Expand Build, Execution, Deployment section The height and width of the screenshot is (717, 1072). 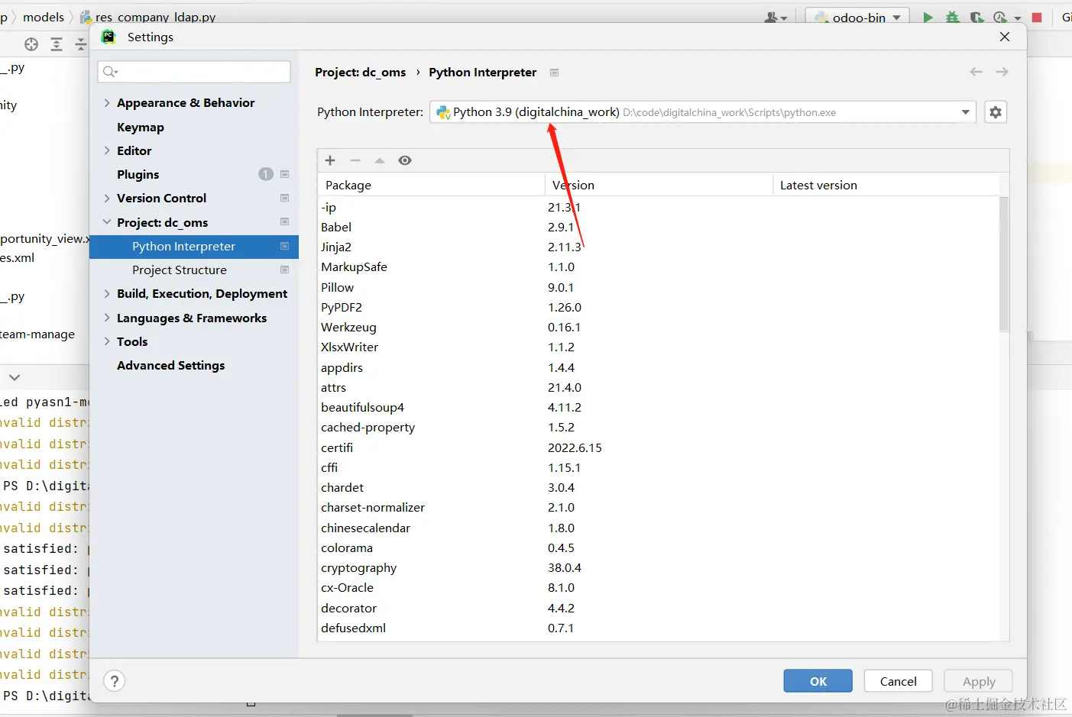click(107, 293)
